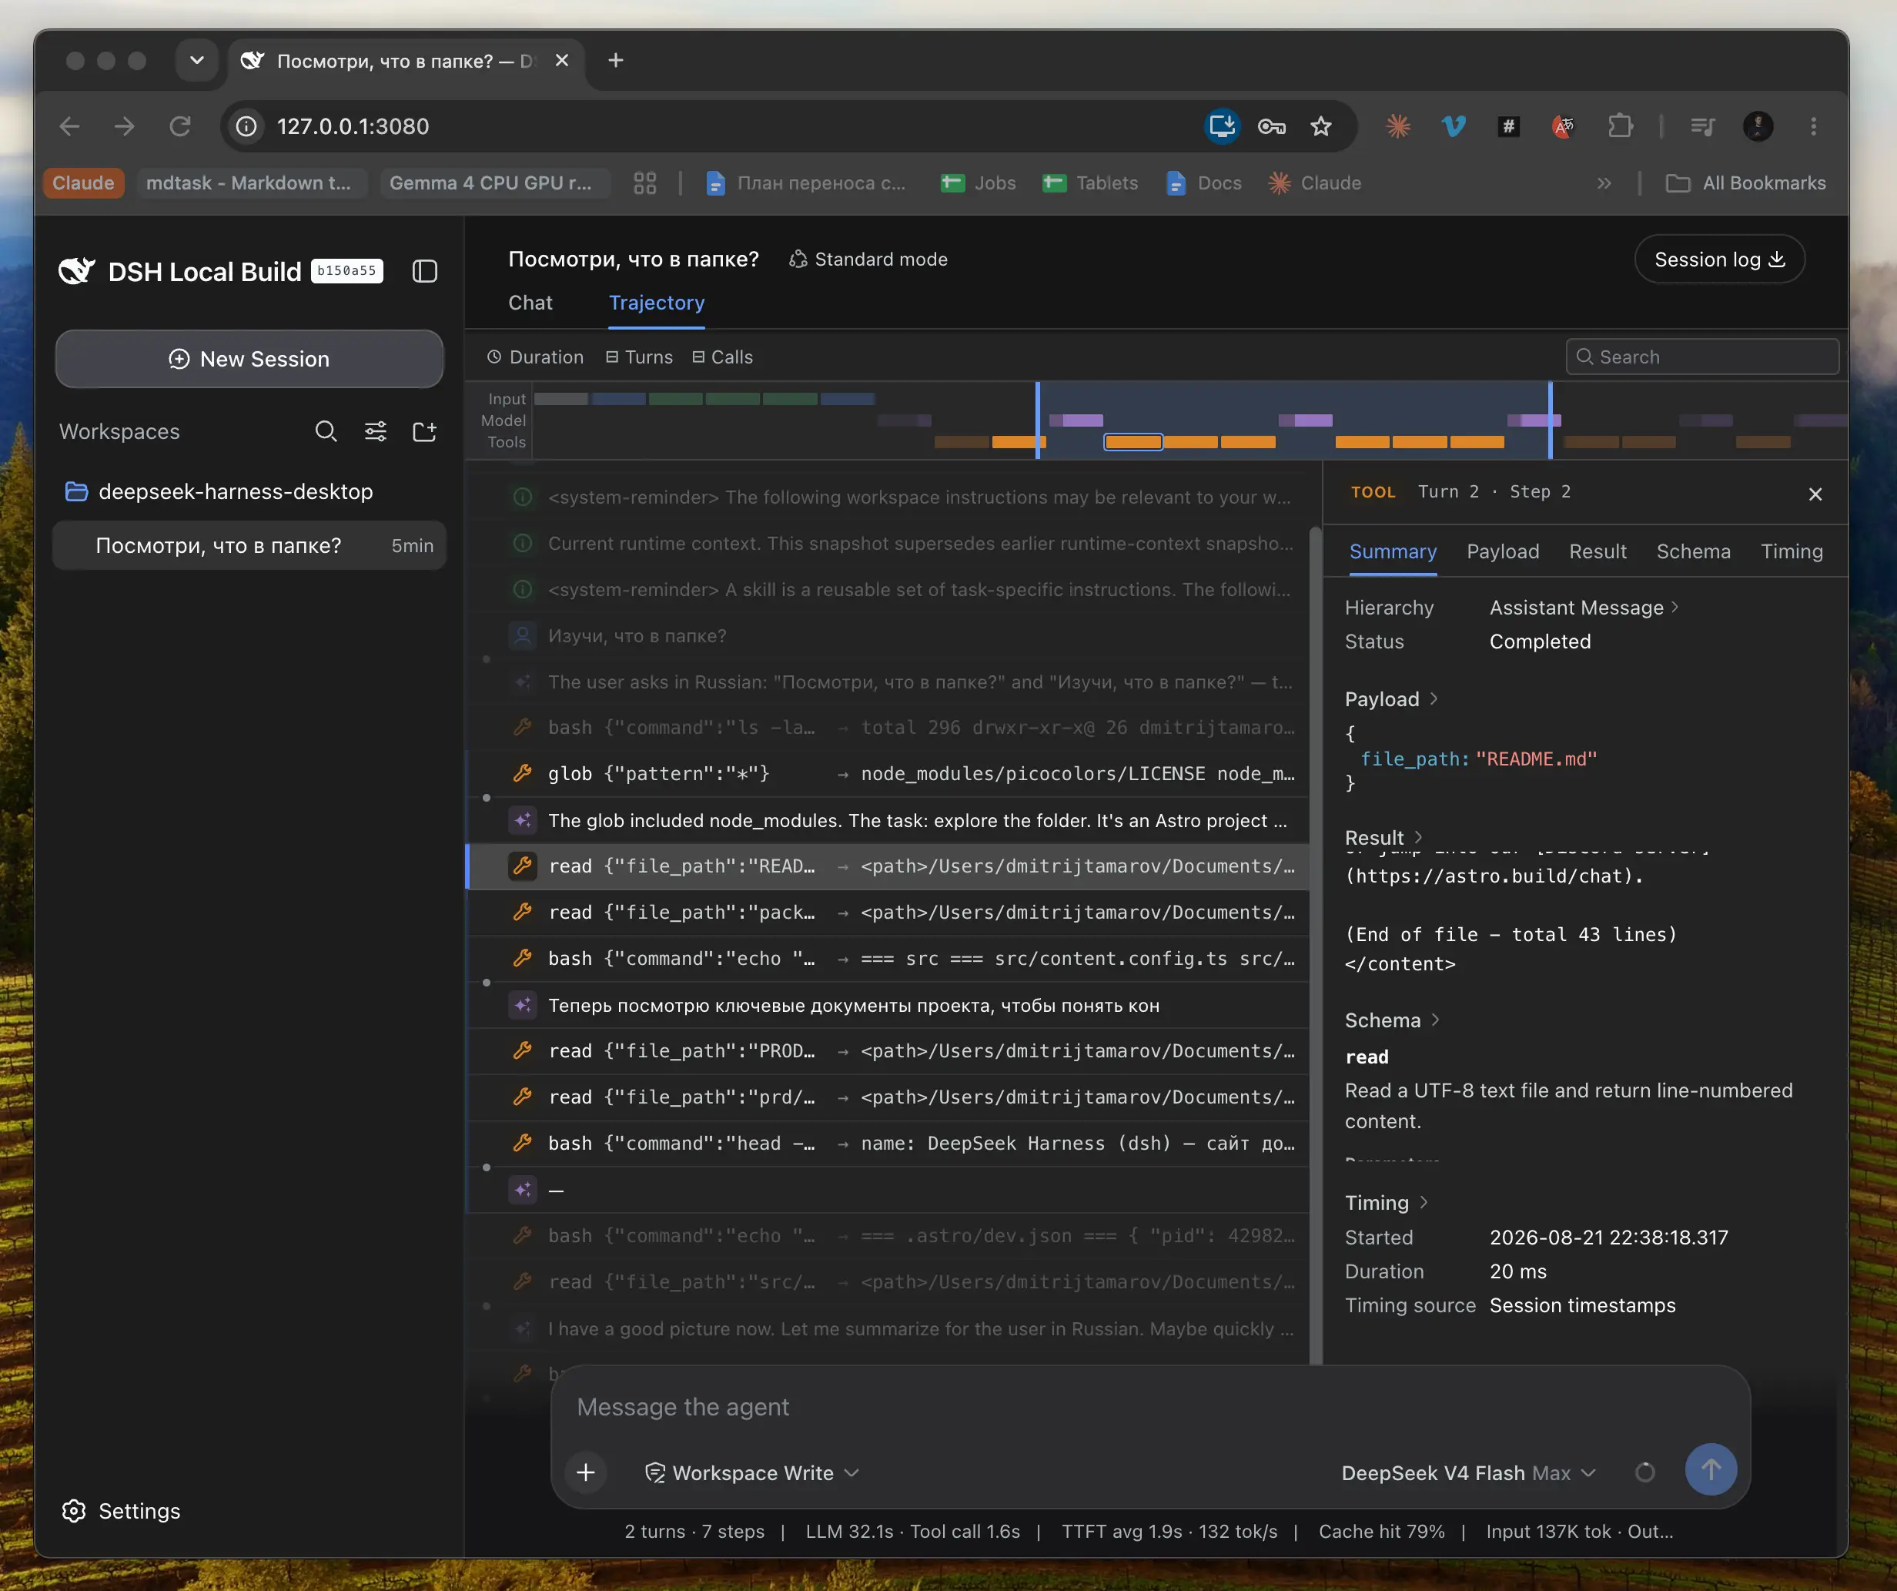The height and width of the screenshot is (1591, 1897).
Task: Open the media control icon
Action: pos(1703,126)
